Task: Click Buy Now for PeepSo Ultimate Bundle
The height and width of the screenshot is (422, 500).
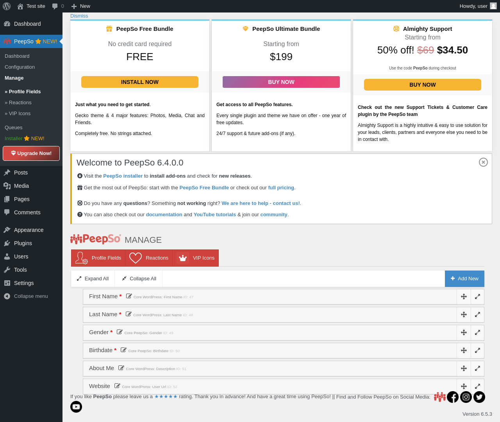Action: 281,82
